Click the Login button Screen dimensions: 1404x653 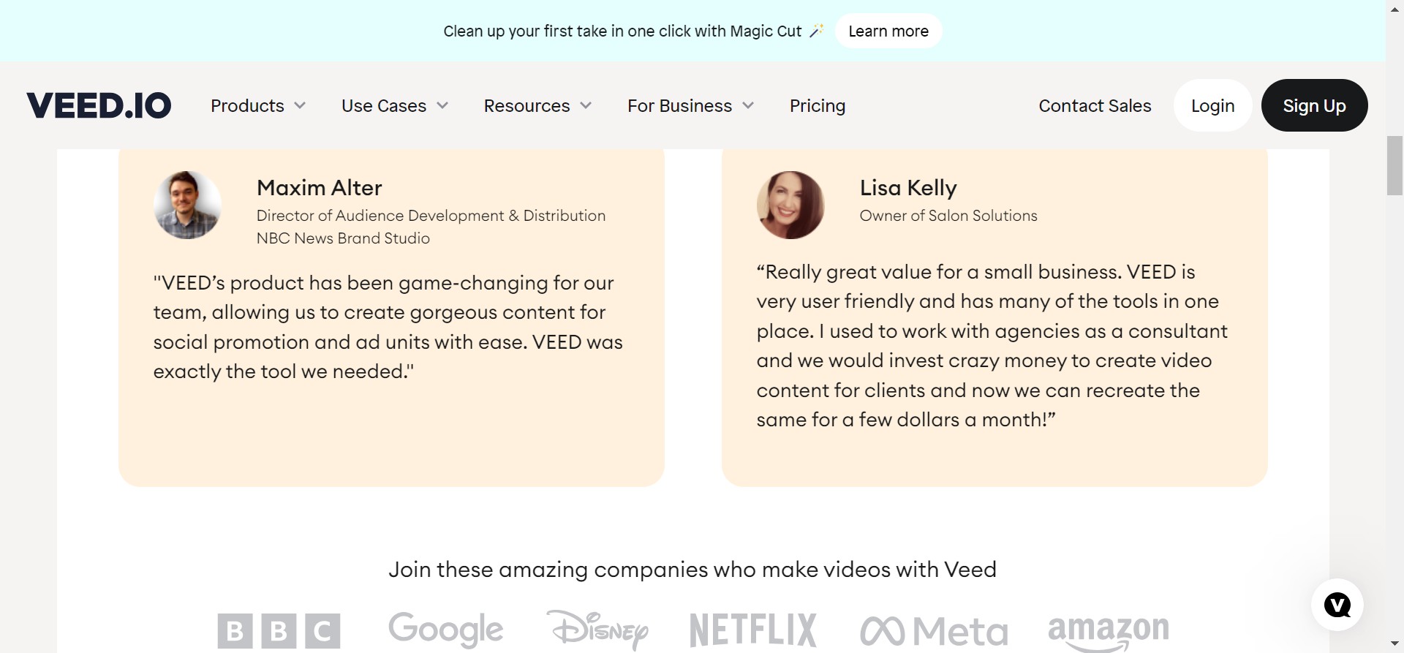tap(1212, 106)
